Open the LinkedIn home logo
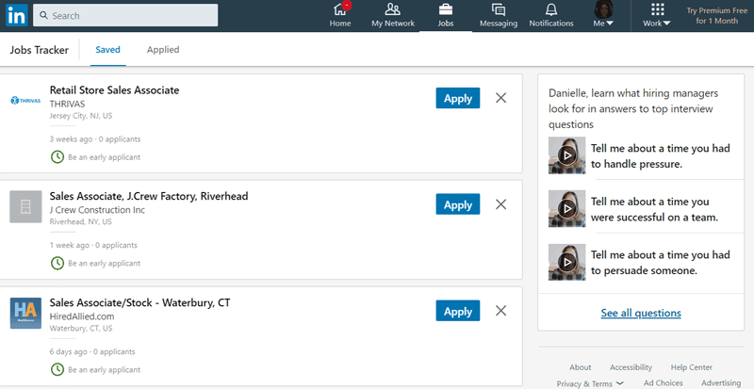The height and width of the screenshot is (389, 754). coord(16,15)
